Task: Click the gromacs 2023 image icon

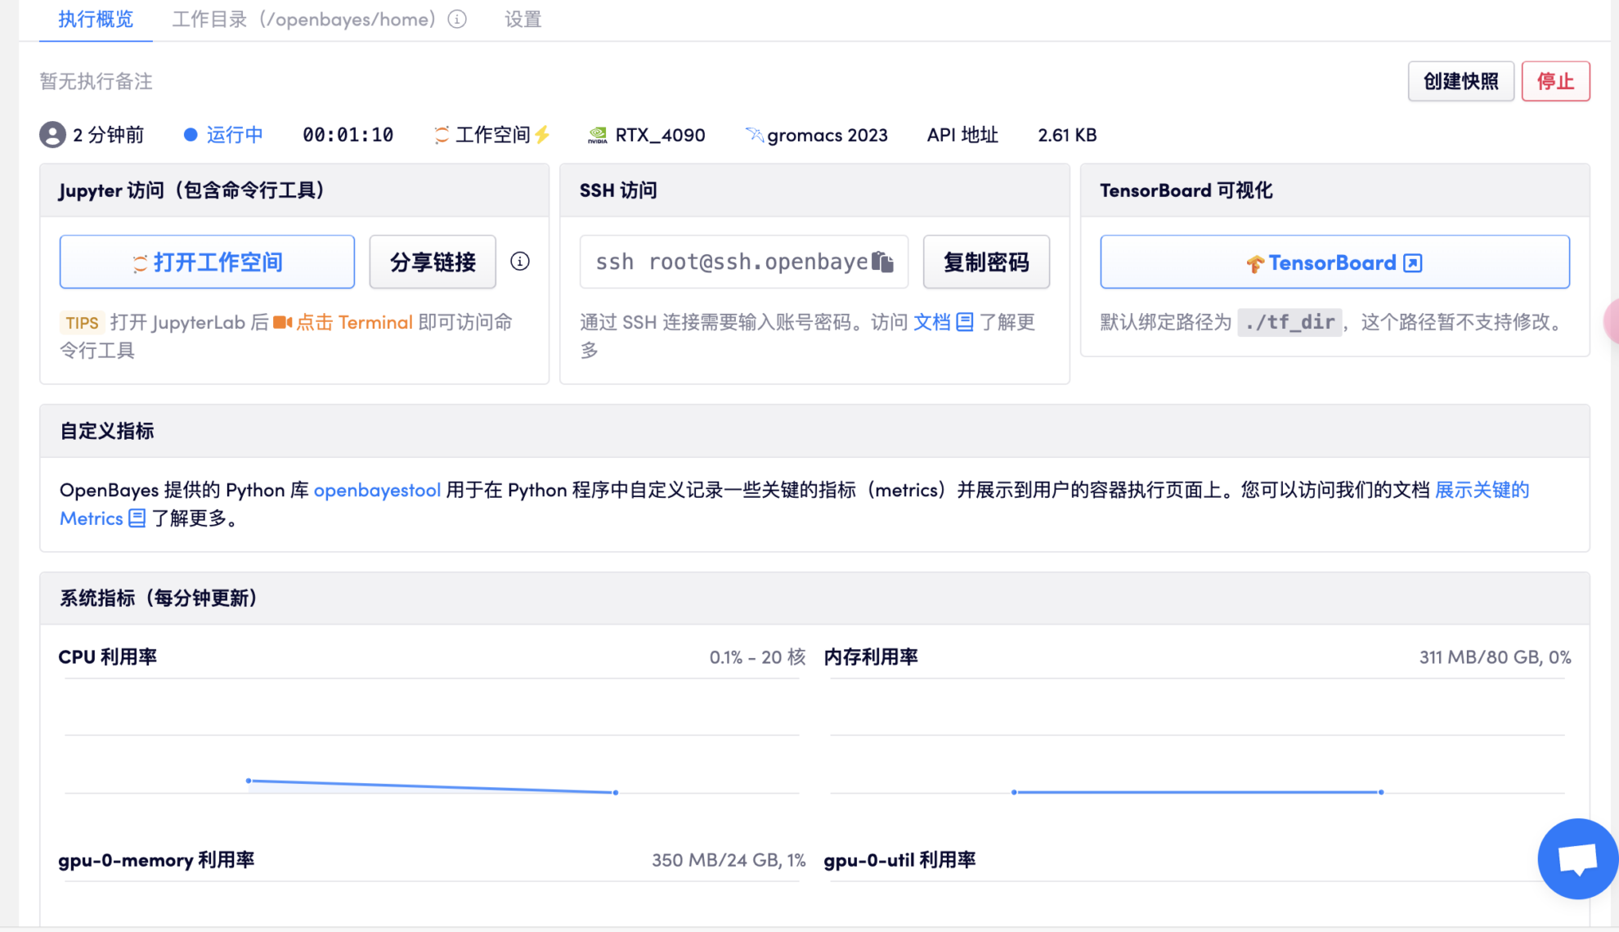Action: tap(753, 134)
